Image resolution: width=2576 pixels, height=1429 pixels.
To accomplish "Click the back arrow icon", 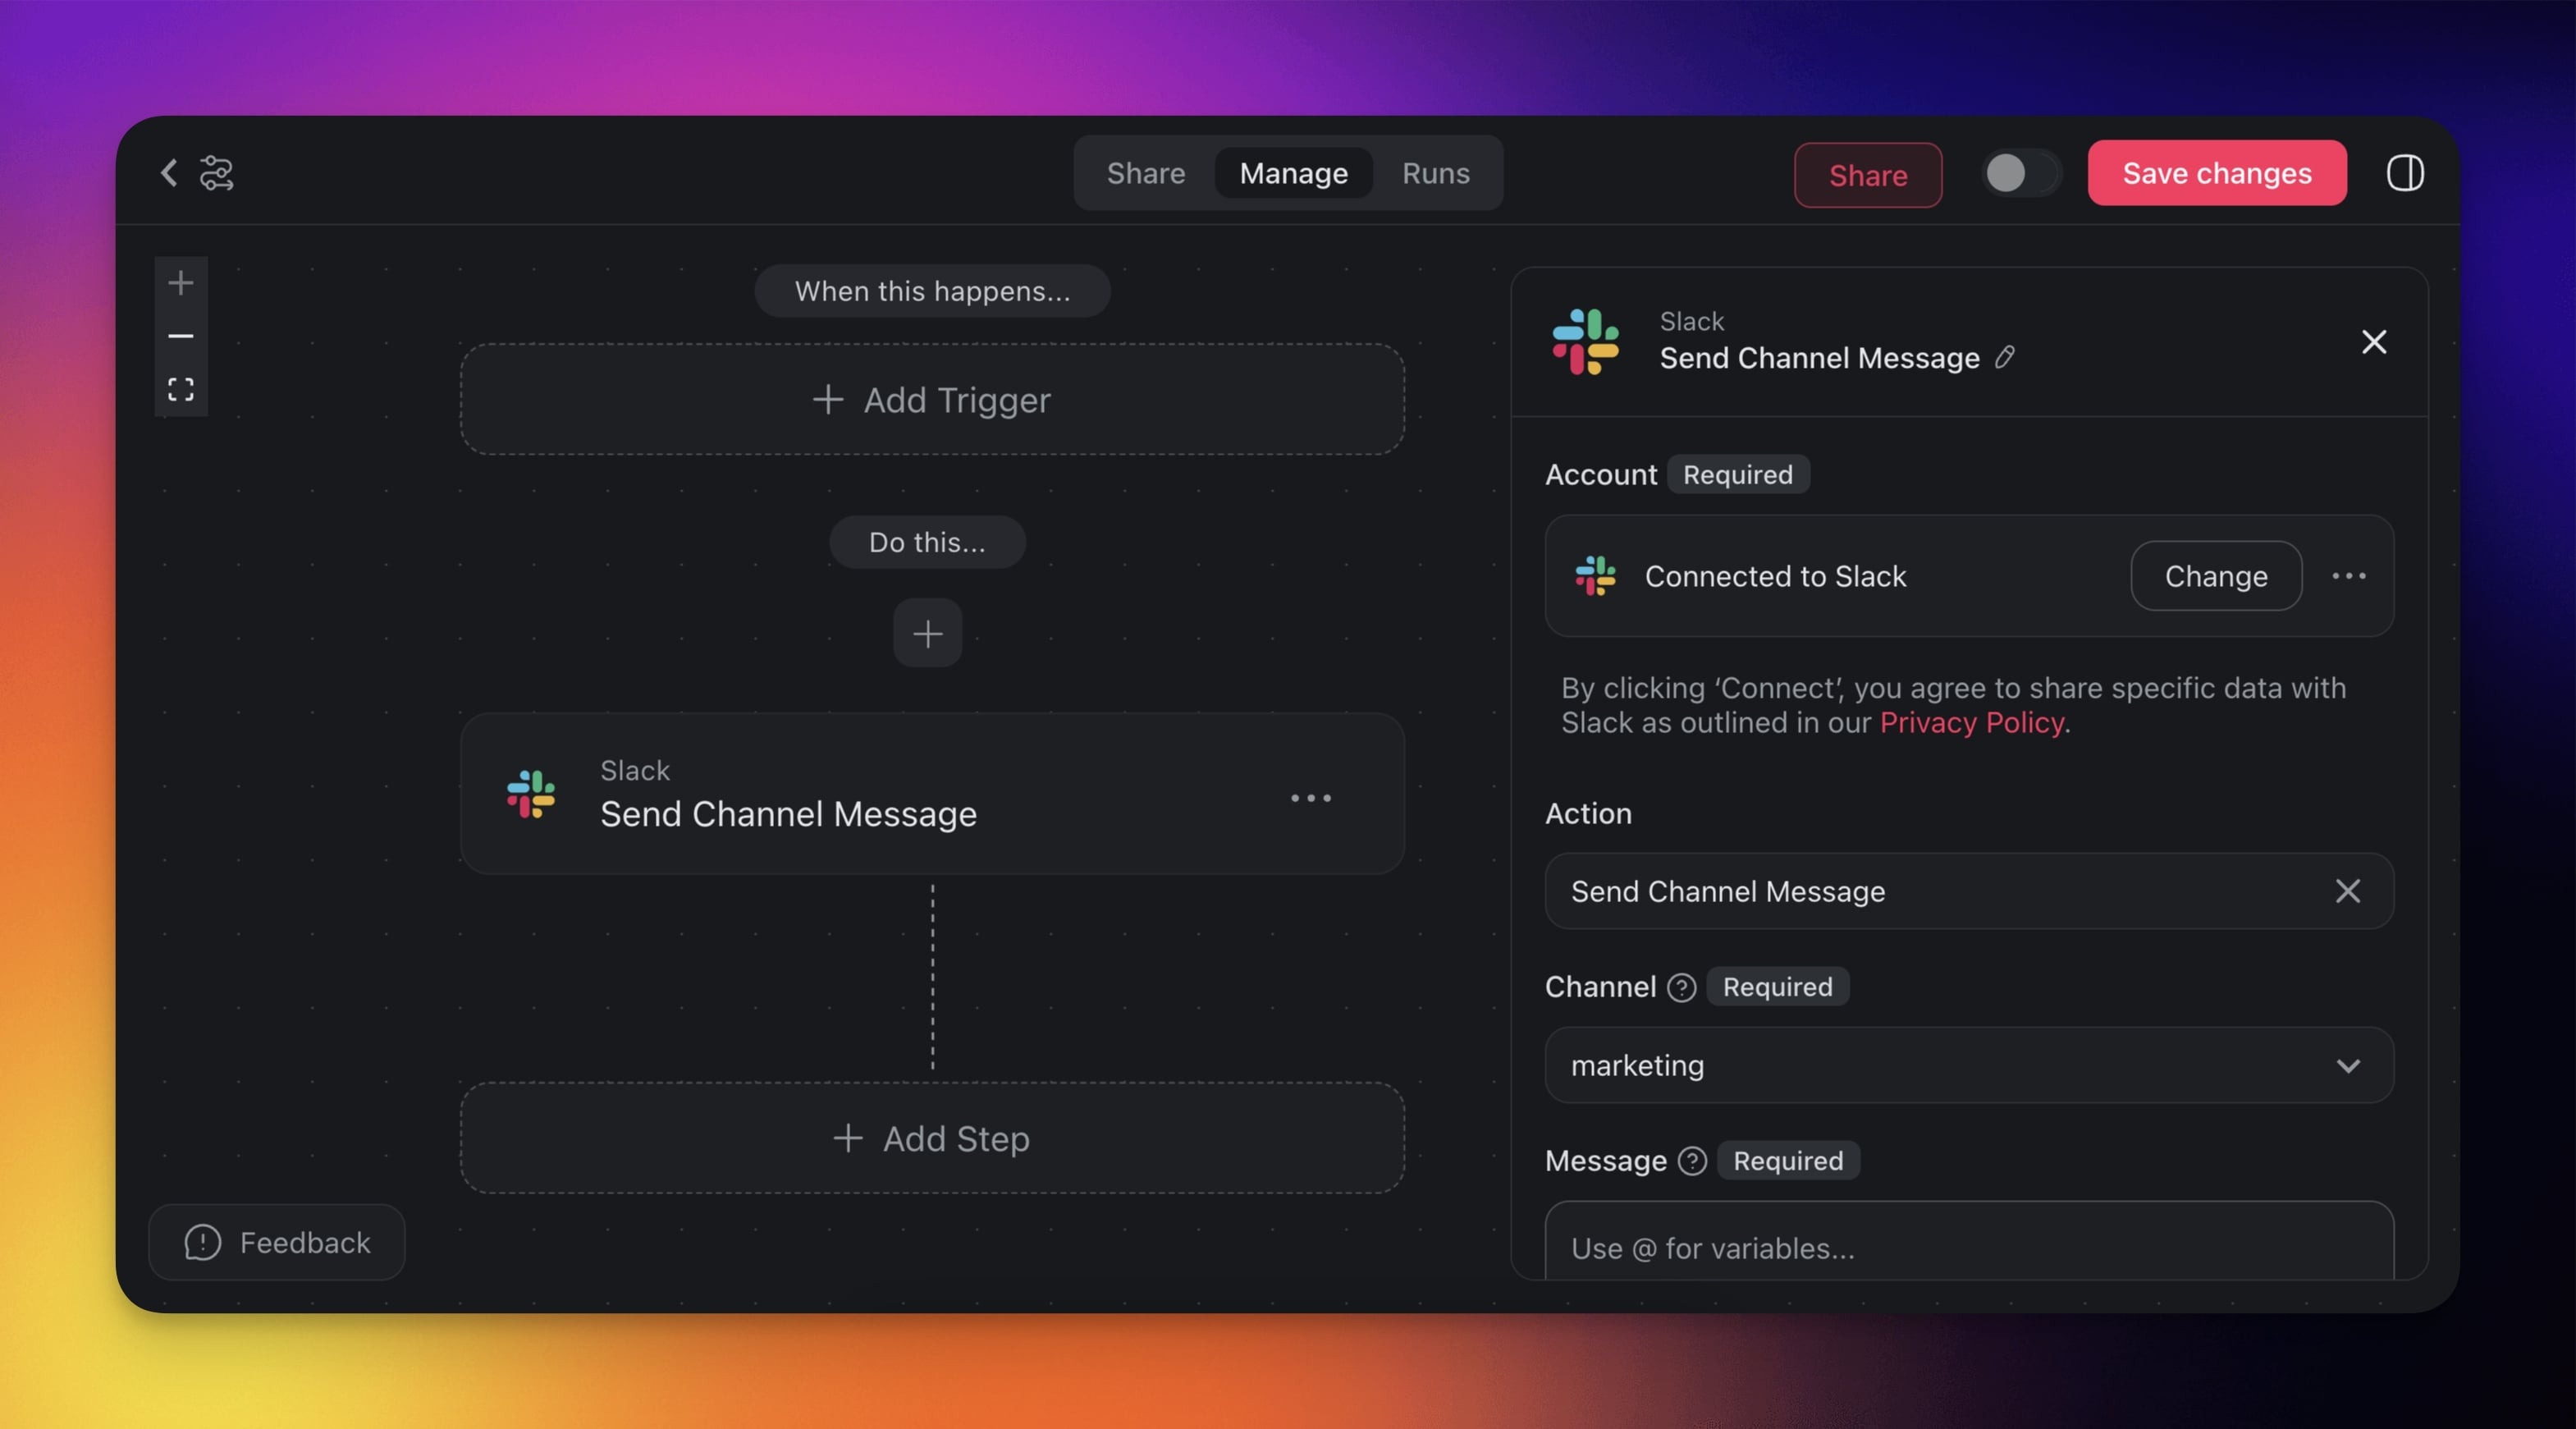I will (x=168, y=173).
